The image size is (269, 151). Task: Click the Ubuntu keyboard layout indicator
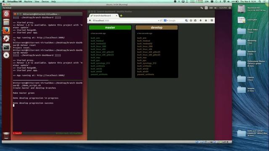pyautogui.click(x=206, y=8)
